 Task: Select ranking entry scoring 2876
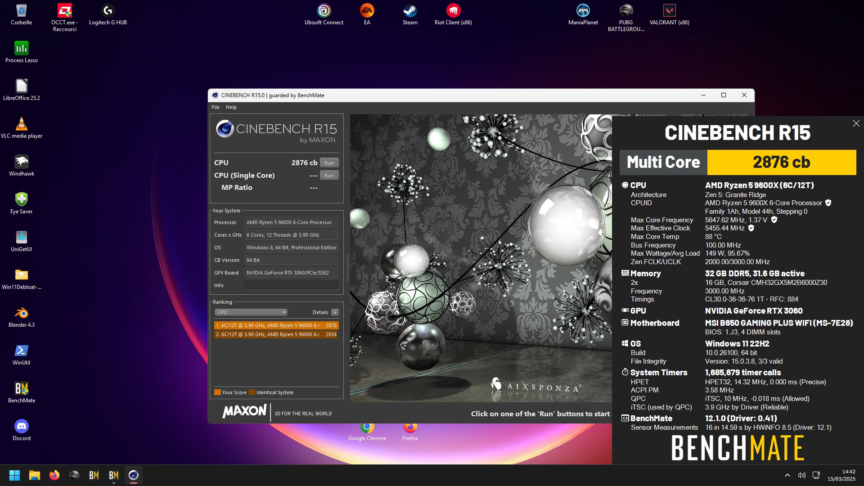[276, 325]
